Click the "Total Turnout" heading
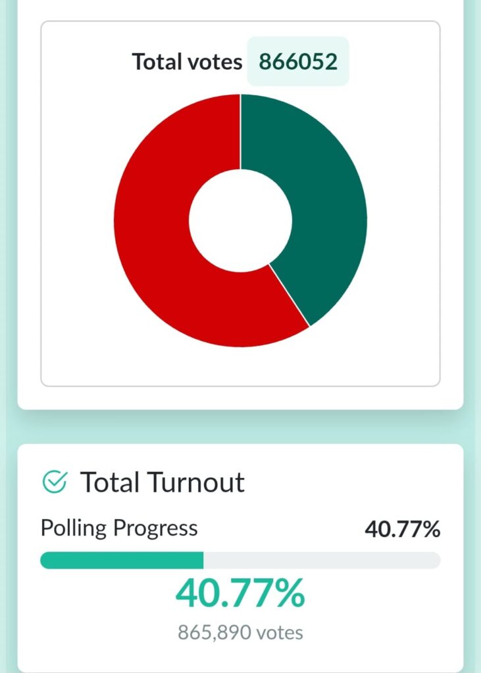Viewport: 481px width, 673px height. point(162,482)
